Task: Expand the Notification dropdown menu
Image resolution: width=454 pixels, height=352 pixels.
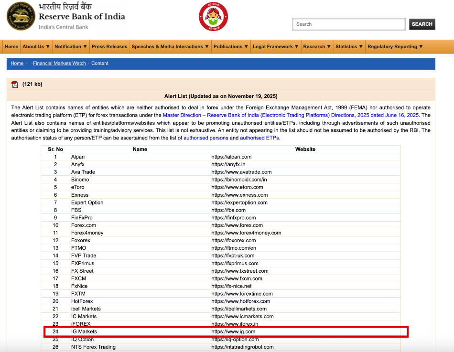Action: [71, 47]
